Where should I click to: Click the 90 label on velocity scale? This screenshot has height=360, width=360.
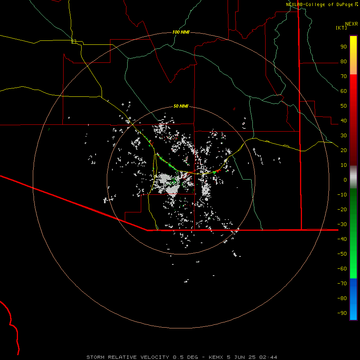pyautogui.click(x=344, y=47)
